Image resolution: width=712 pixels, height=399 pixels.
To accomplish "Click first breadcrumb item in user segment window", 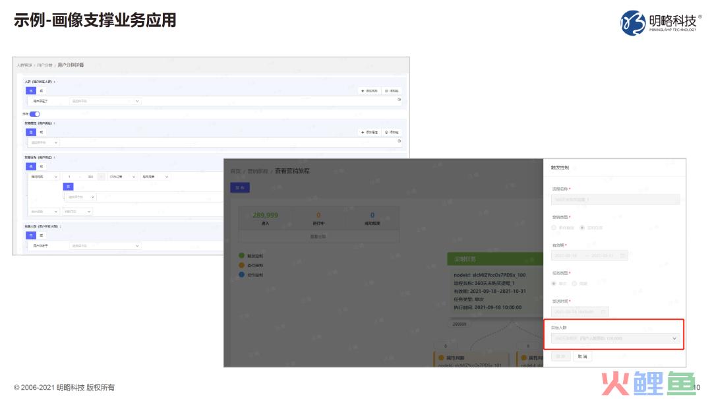I will click(24, 65).
